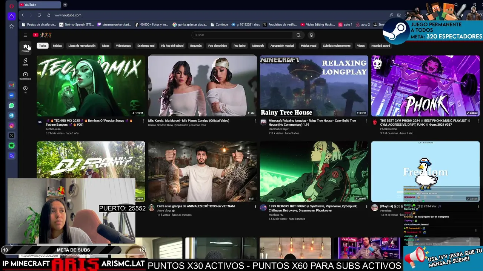Image resolution: width=483 pixels, height=271 pixels.
Task: Open the purple player icon below Spotify
Action: point(12,156)
